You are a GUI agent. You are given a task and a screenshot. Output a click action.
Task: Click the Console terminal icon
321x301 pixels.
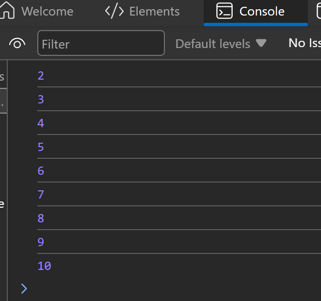[x=225, y=11]
